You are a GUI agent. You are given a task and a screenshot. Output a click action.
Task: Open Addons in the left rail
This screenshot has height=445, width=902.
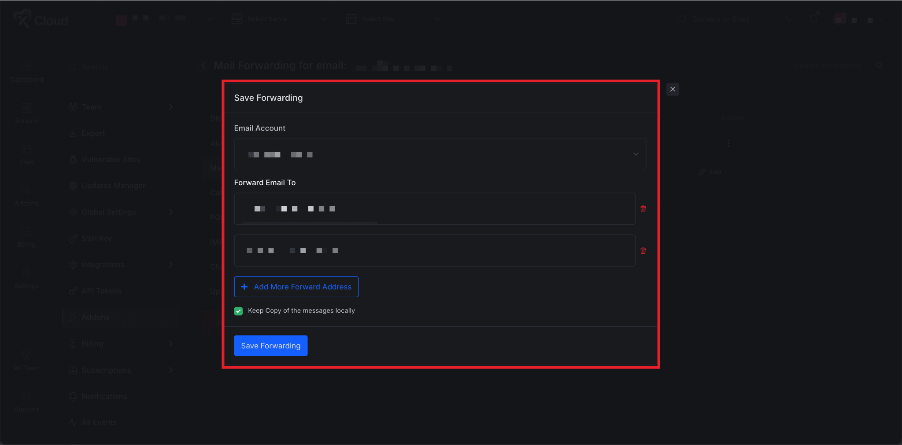(26, 196)
